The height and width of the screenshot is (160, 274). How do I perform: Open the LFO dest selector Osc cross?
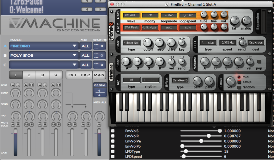pyautogui.click(x=256, y=42)
